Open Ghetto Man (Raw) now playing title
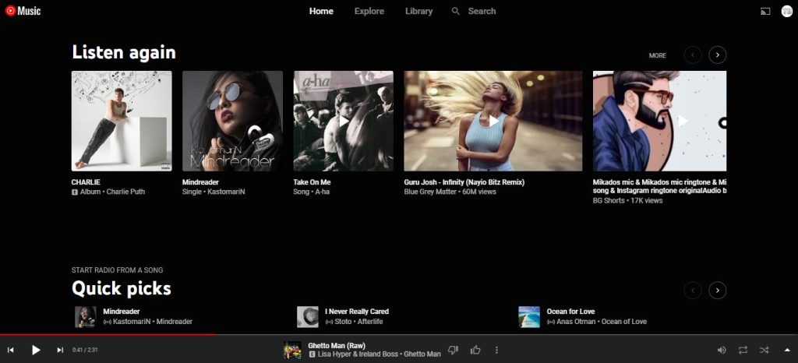Screen dimensions: 798x363 click(x=337, y=346)
